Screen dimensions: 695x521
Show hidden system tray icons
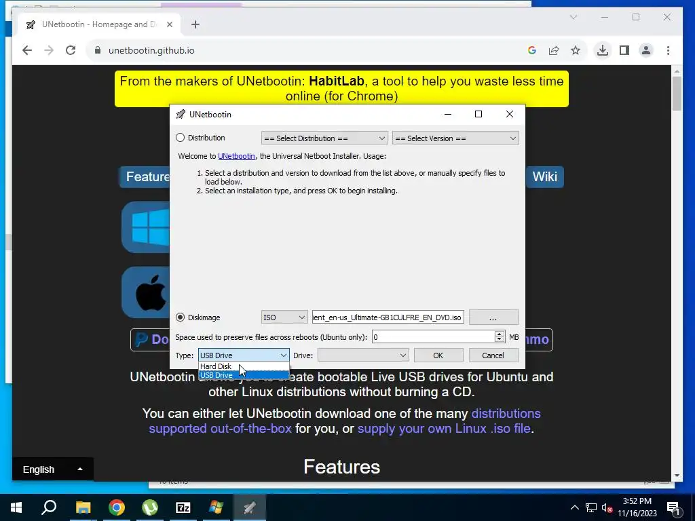point(574,507)
